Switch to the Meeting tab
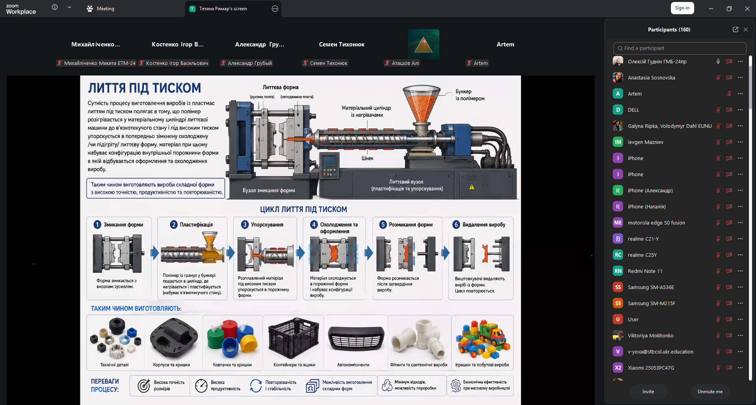Viewport: 756px width, 405px height. [100, 9]
